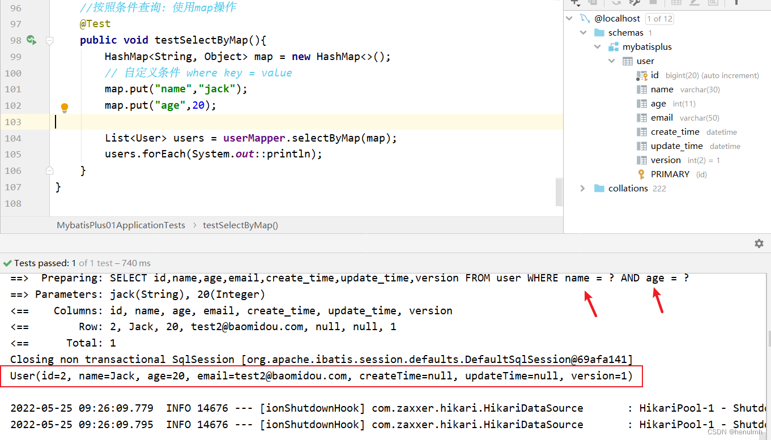
Task: Select the 'collations 222' row
Action: point(667,189)
